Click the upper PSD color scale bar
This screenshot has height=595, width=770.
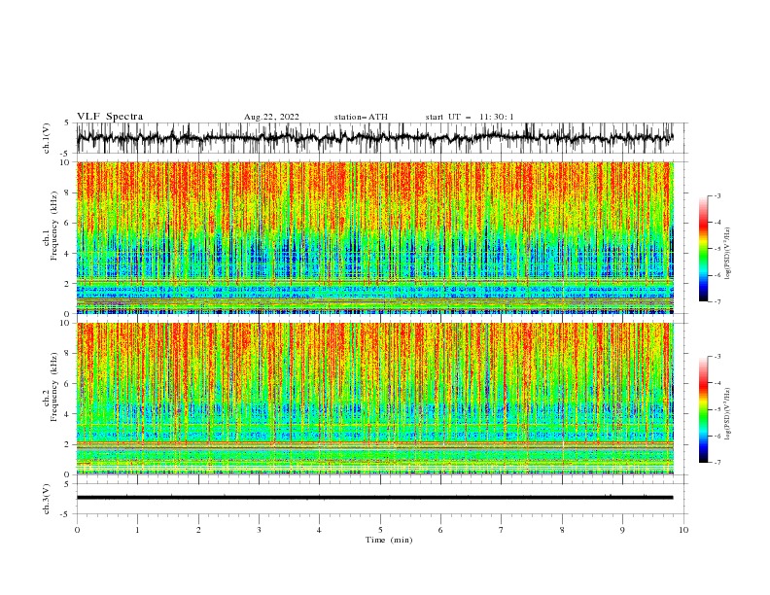click(703, 248)
